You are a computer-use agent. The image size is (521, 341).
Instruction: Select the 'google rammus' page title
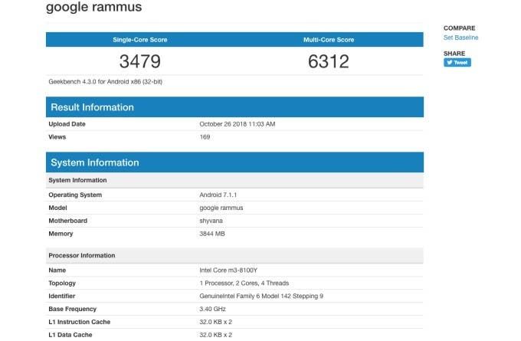pyautogui.click(x=94, y=7)
